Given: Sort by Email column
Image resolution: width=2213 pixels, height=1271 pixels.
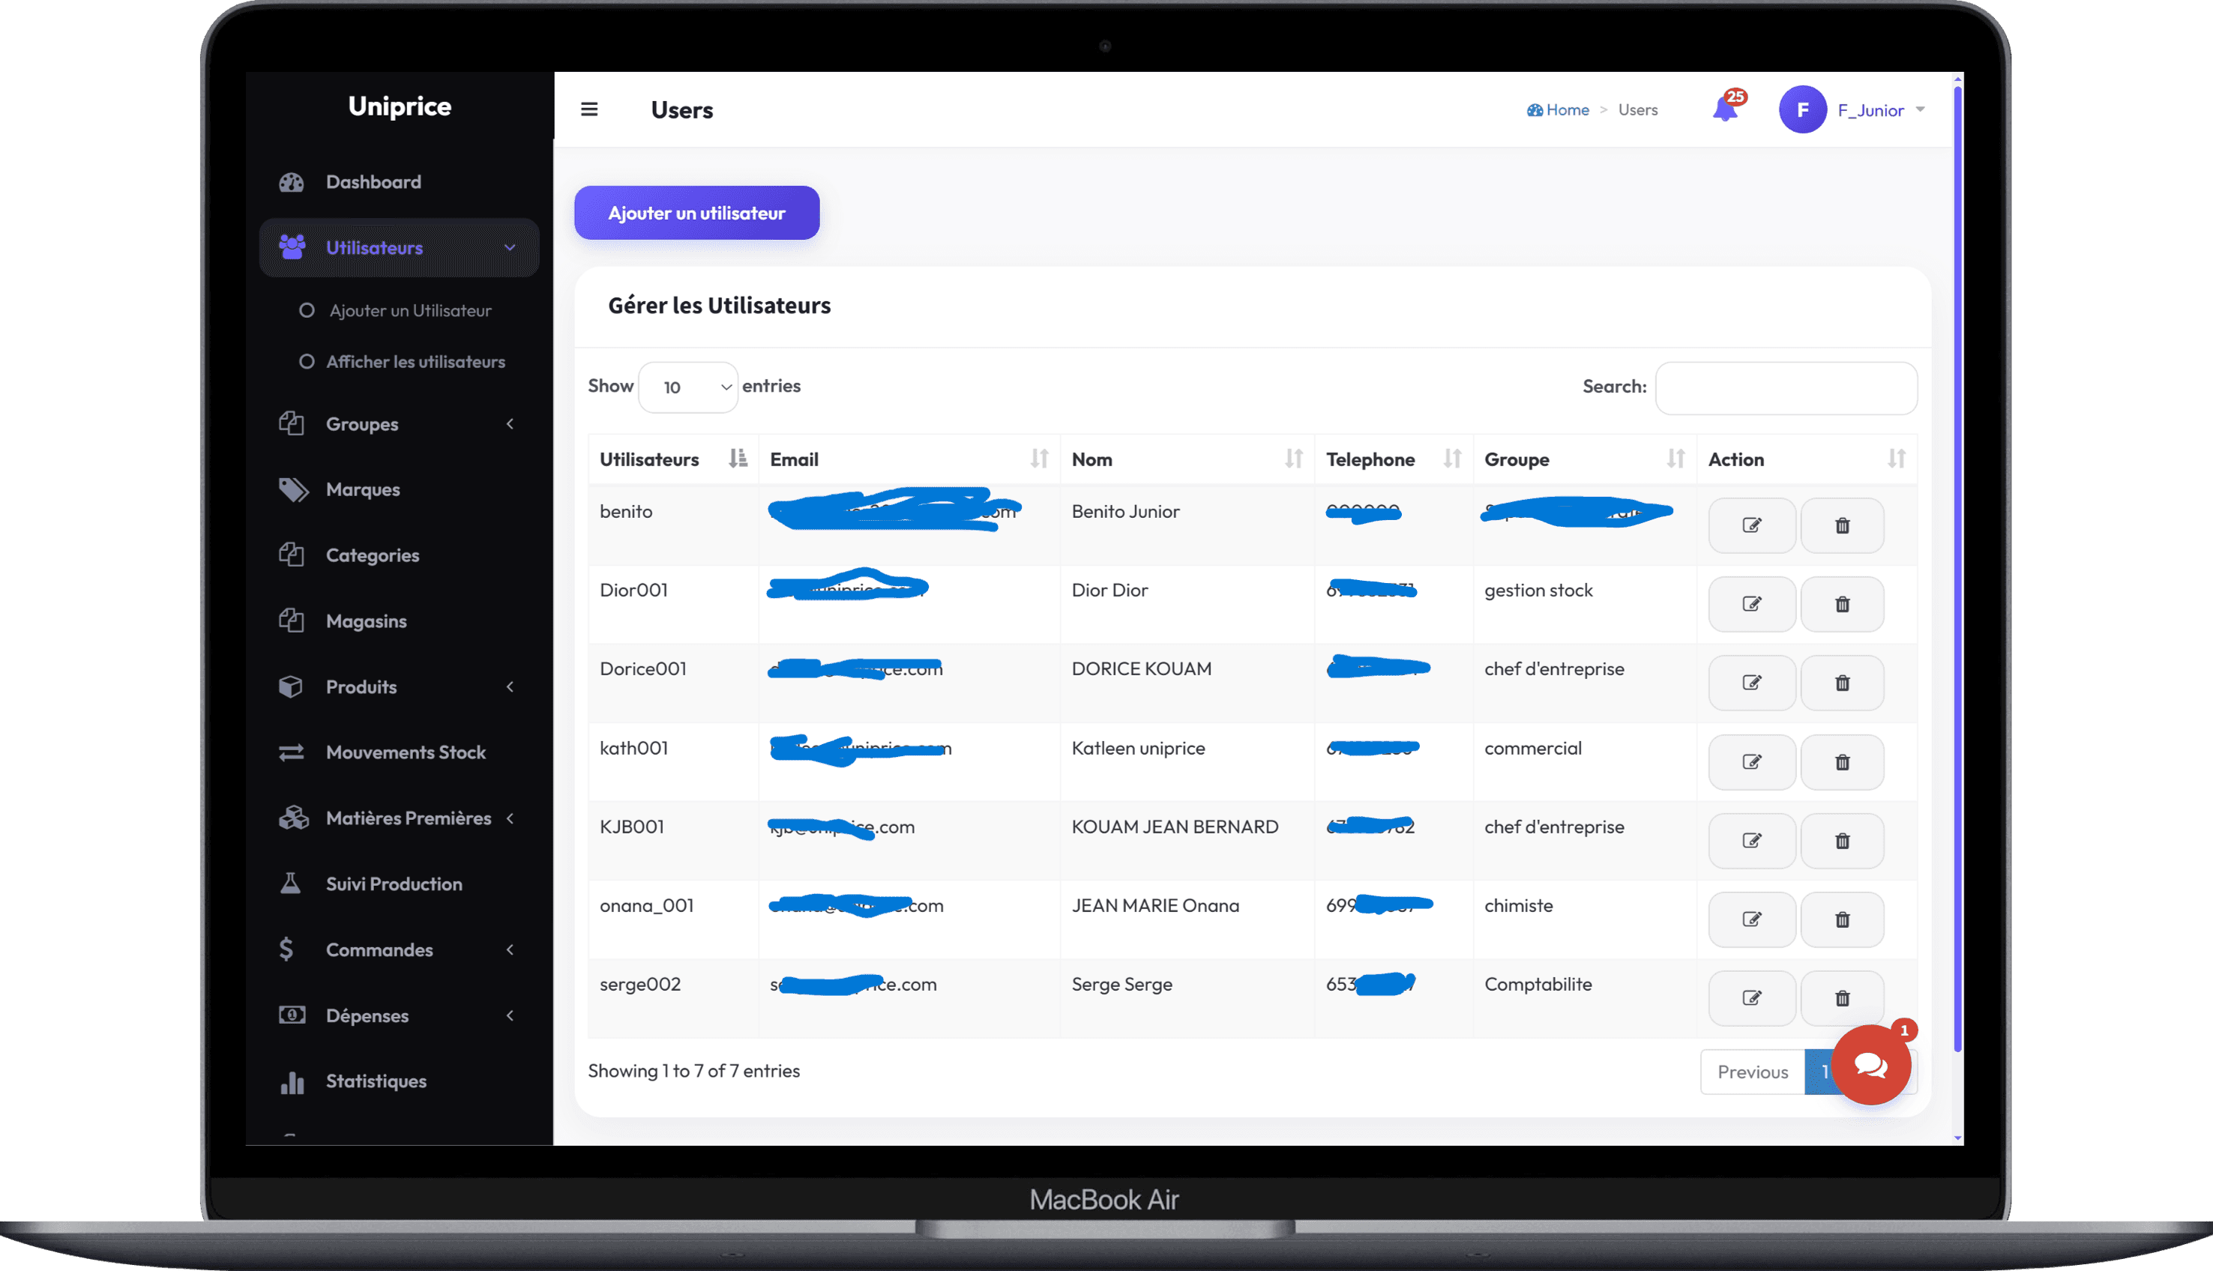Looking at the screenshot, I should tap(909, 459).
